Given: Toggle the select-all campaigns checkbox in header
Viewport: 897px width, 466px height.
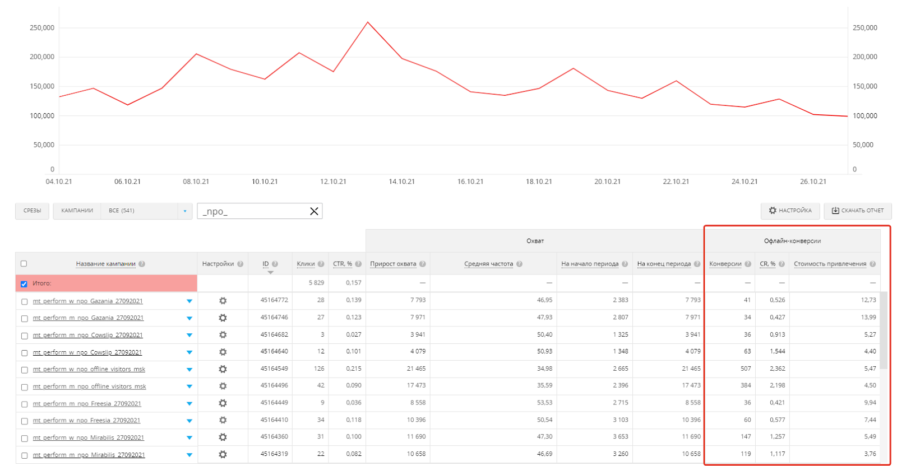Looking at the screenshot, I should [24, 264].
